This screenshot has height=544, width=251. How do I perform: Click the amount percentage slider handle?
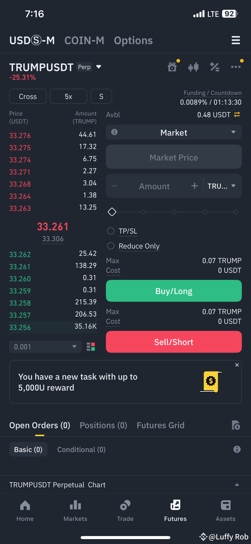112,212
